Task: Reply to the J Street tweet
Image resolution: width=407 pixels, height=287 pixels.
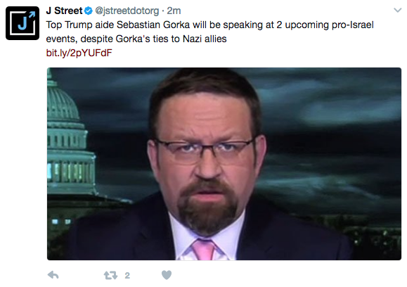Action: [x=53, y=275]
